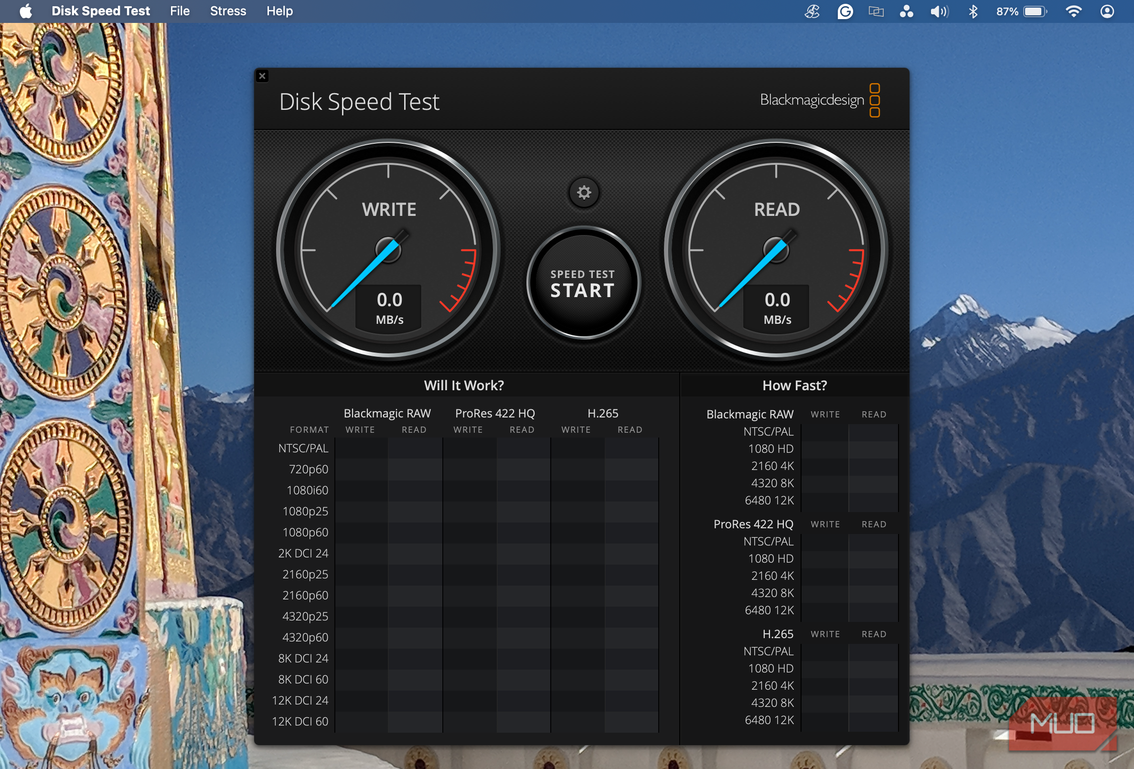Open the volume control in the menu bar
1134x769 pixels.
(x=939, y=11)
